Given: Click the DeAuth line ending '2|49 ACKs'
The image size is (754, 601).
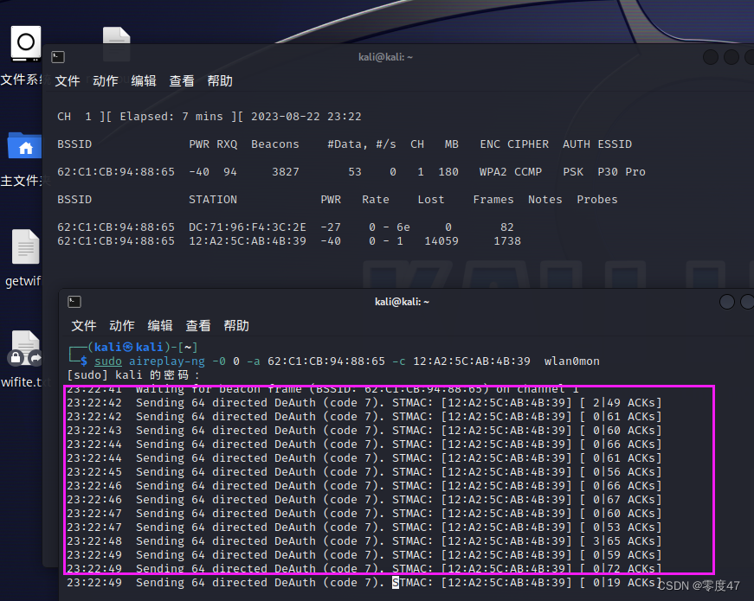Looking at the screenshot, I should tap(364, 403).
